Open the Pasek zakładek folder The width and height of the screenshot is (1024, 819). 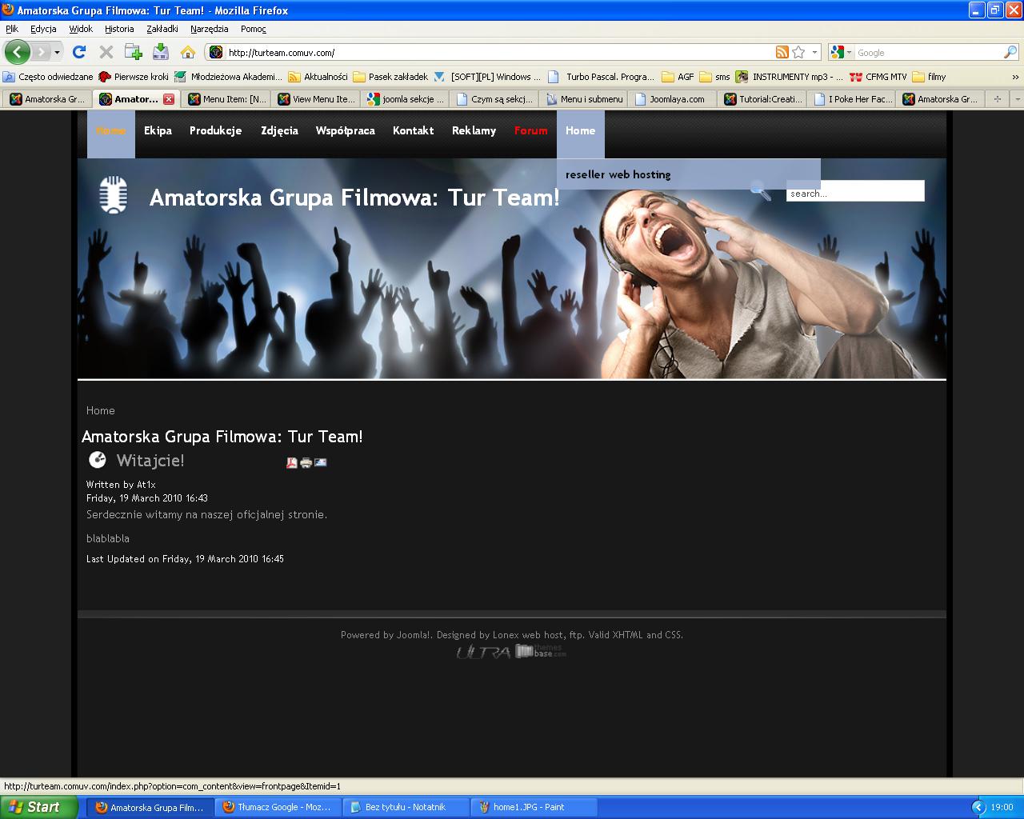[x=390, y=77]
